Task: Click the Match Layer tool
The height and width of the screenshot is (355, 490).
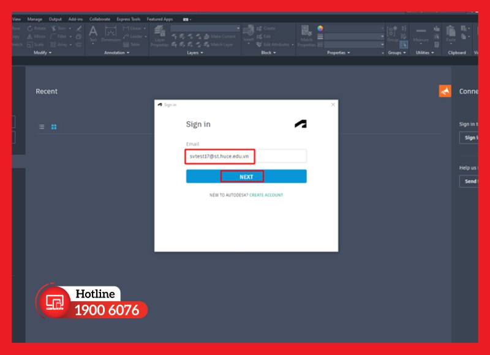Action: click(x=219, y=45)
